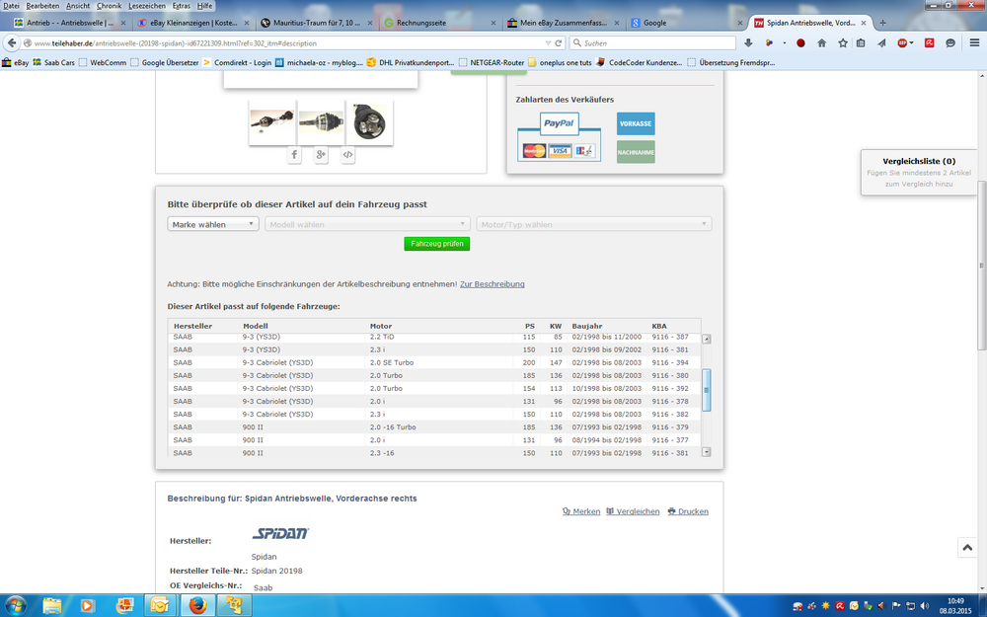Switch to the Google tab
Image resolution: width=987 pixels, height=617 pixels.
pos(686,23)
